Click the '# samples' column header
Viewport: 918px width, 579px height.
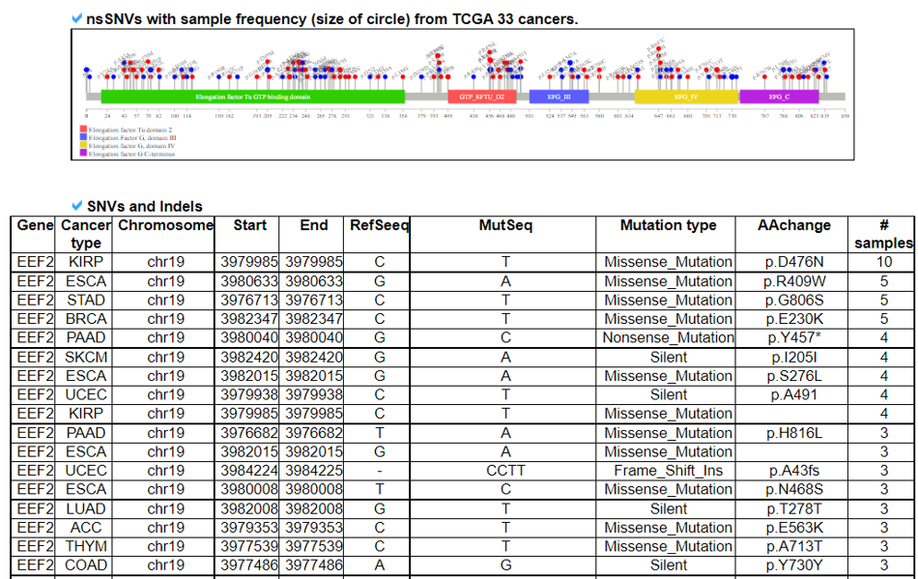click(883, 234)
